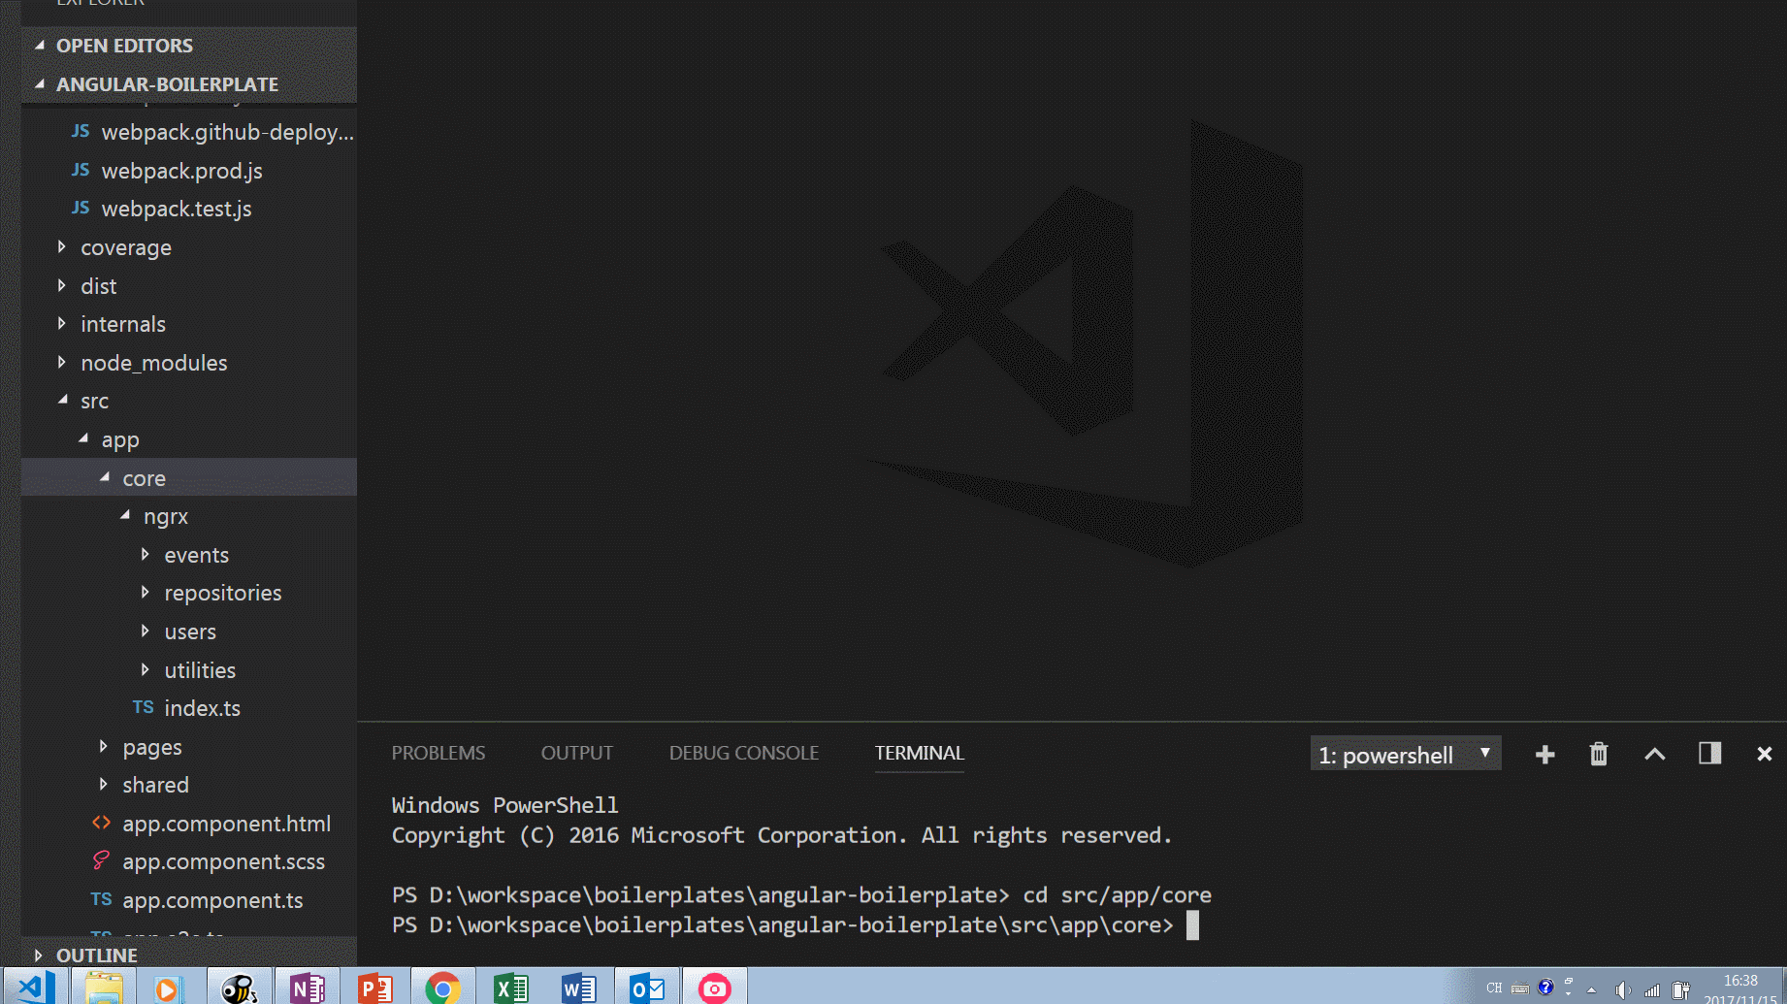Image resolution: width=1787 pixels, height=1004 pixels.
Task: Open index.ts in core folder
Action: [189, 708]
